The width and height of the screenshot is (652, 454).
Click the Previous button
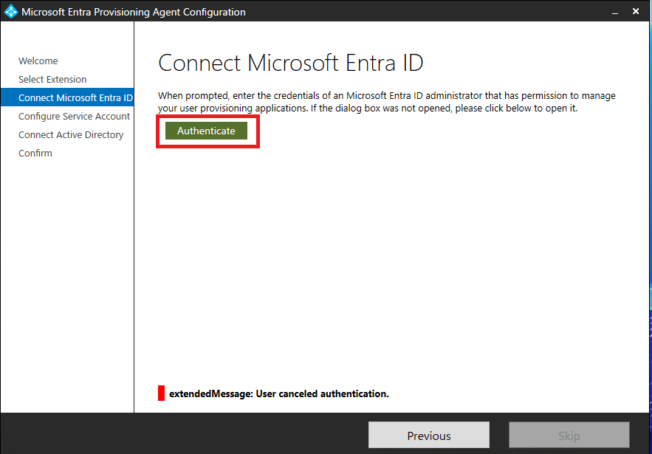click(428, 435)
